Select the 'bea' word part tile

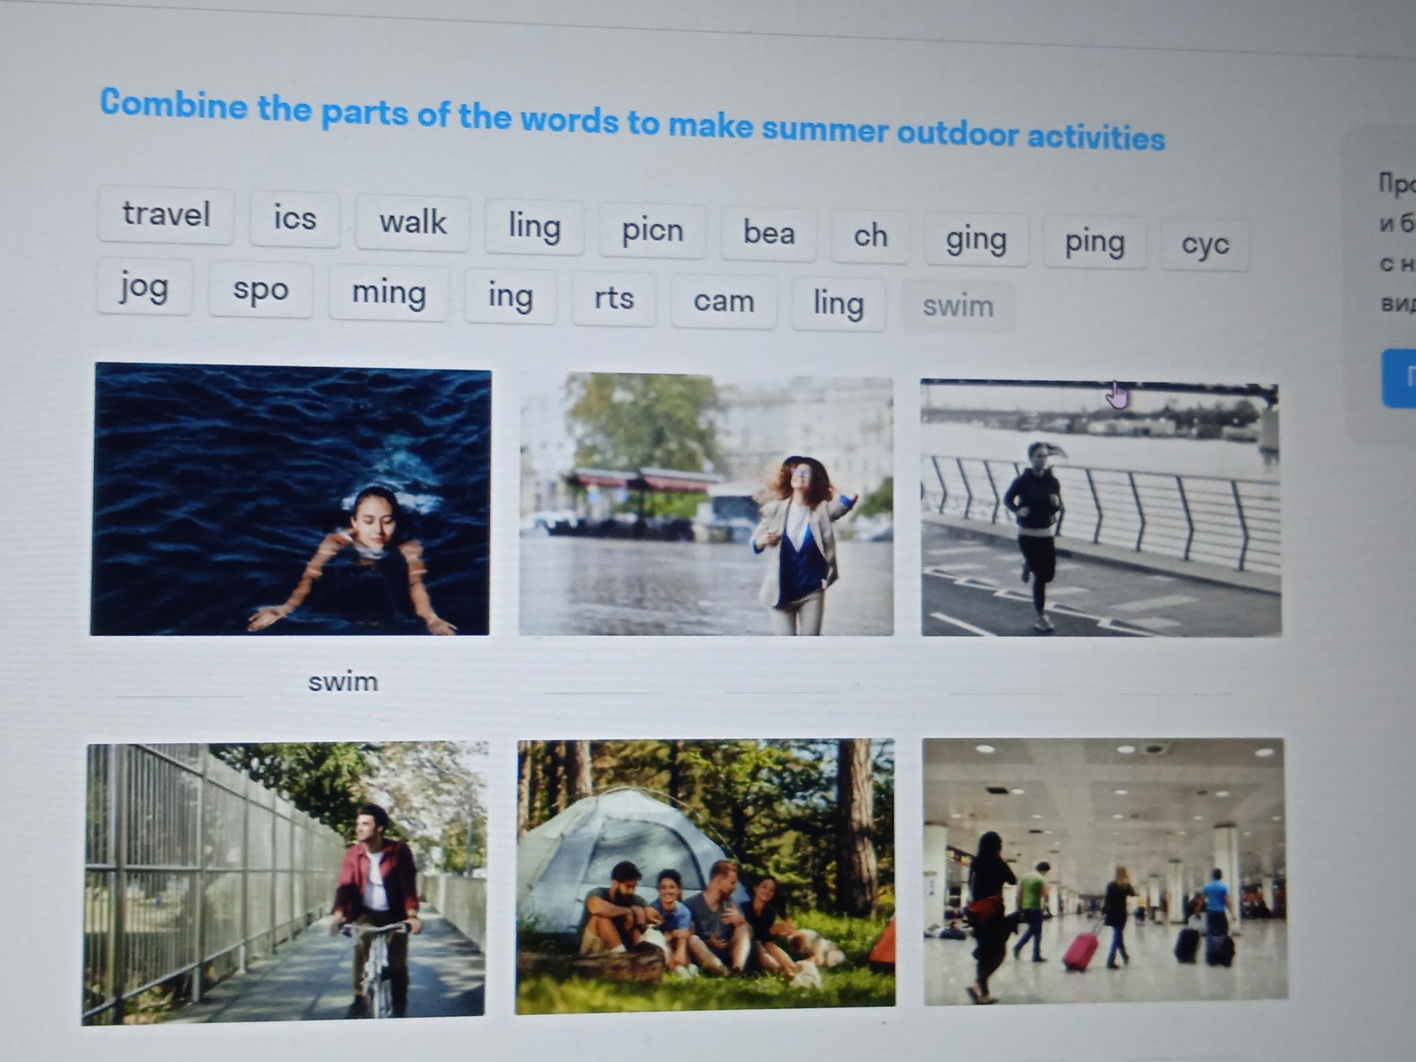(769, 234)
